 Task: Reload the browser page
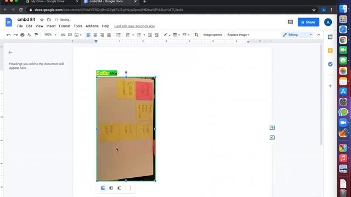point(21,10)
